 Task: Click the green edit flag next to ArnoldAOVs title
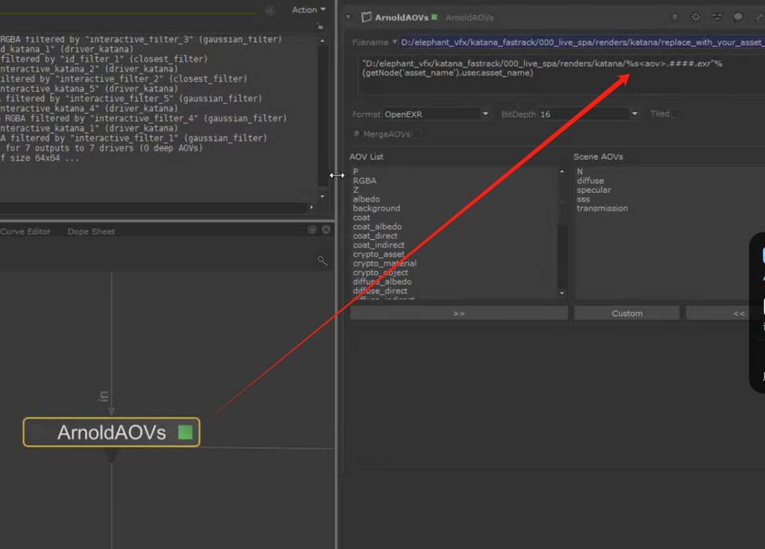click(x=434, y=17)
